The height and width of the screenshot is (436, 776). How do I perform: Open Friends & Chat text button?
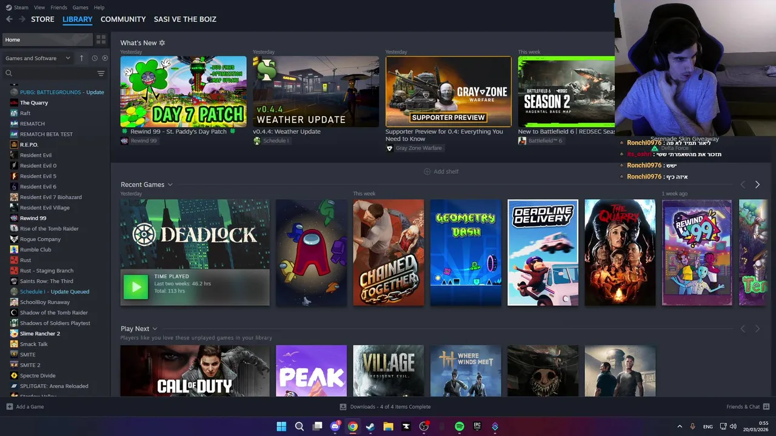coord(743,407)
